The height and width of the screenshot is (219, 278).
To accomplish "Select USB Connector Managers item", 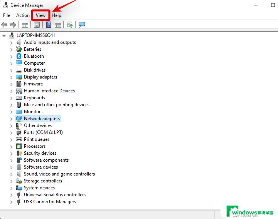I will 50,202.
